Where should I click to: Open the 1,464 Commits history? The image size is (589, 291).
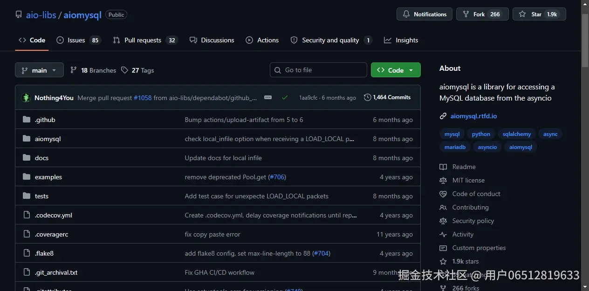[x=387, y=97]
